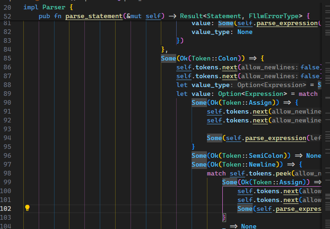Image resolution: width=330 pixels, height=229 pixels.
Task: Click the 'let' keyword on line 89
Action: [x=182, y=94]
